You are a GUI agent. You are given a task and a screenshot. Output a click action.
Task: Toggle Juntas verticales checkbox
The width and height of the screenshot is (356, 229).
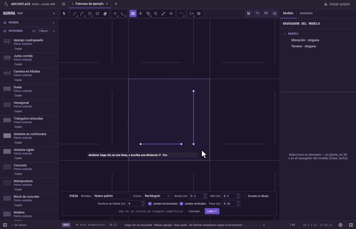pos(181,204)
